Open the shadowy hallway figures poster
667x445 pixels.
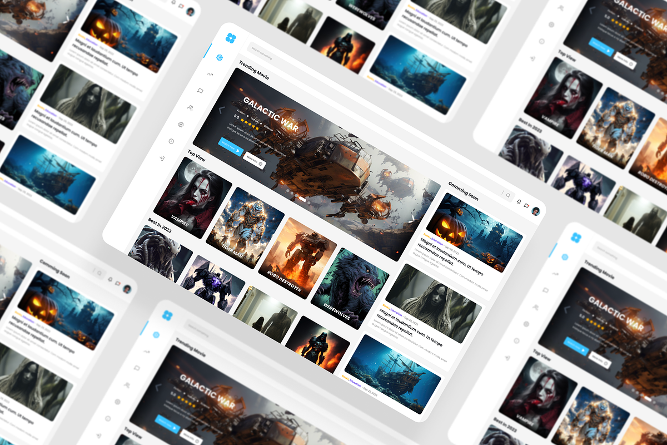[x=265, y=314]
